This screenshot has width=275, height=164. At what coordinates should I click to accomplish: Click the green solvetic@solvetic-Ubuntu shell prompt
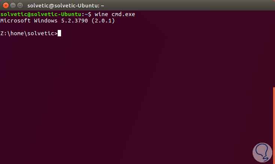(41, 14)
